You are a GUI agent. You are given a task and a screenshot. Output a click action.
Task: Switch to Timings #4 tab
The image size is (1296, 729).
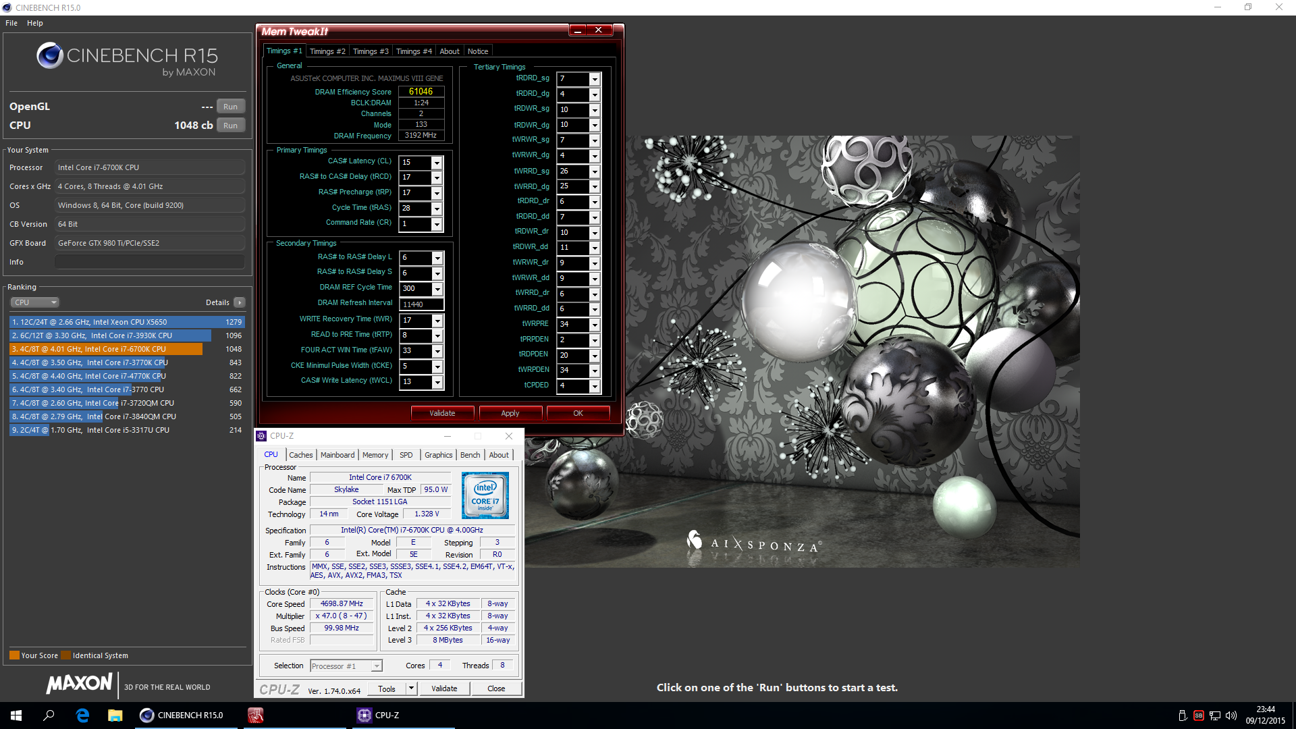pyautogui.click(x=414, y=51)
